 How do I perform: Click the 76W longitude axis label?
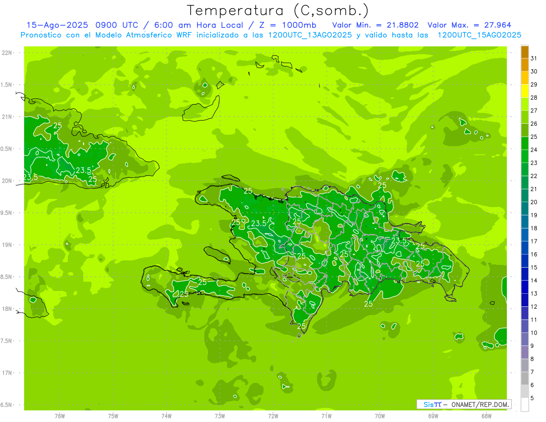[60, 416]
